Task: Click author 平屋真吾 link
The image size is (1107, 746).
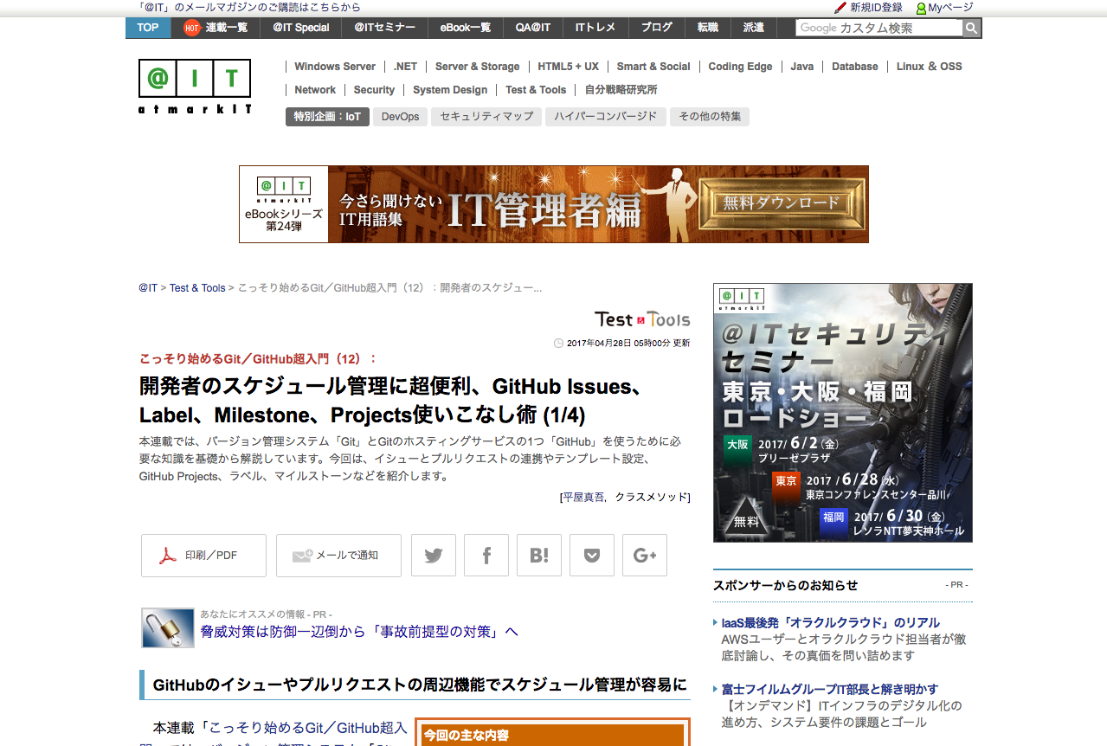Action: coord(585,498)
